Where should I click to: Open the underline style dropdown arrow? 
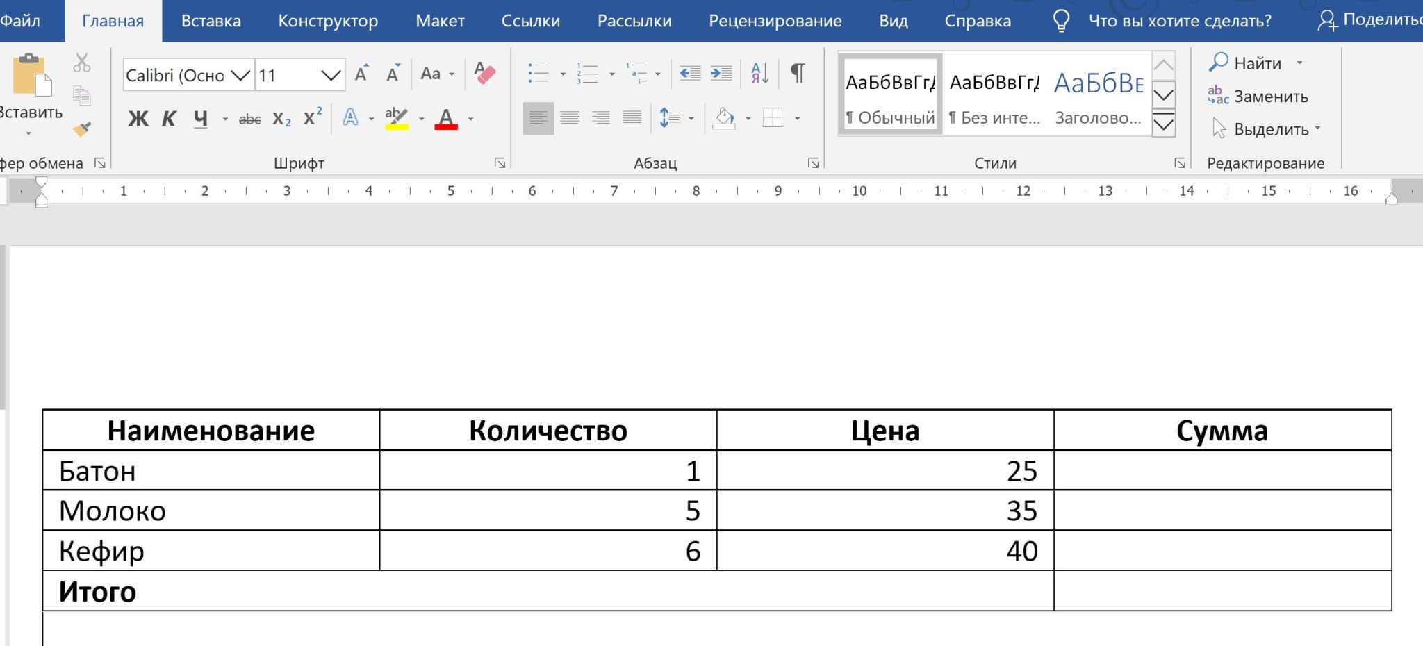pos(224,119)
